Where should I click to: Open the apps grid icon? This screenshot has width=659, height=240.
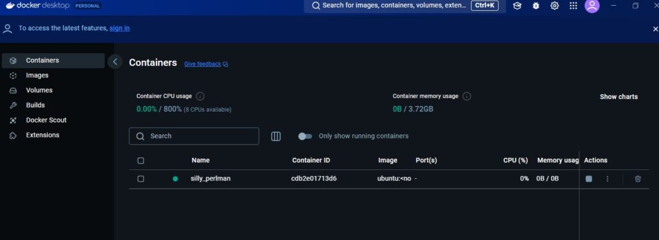(573, 6)
